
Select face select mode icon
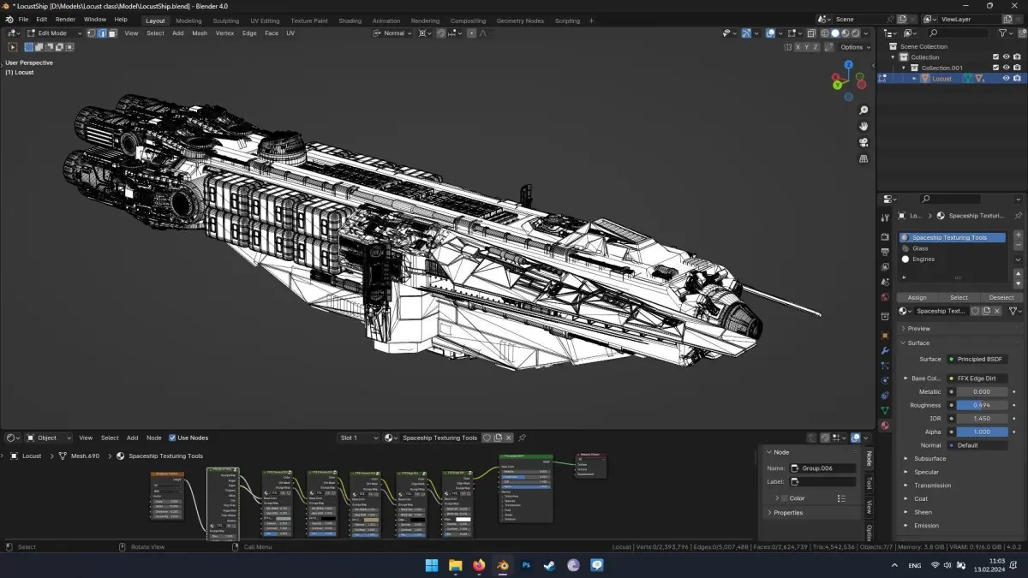[x=112, y=33]
